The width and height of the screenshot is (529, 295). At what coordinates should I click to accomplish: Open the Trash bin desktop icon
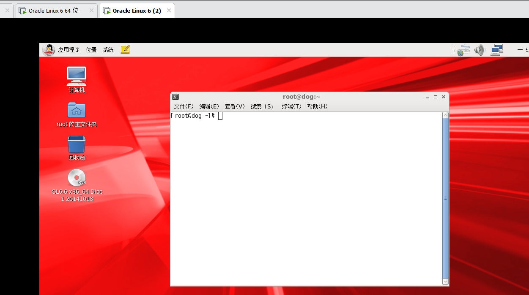(77, 144)
